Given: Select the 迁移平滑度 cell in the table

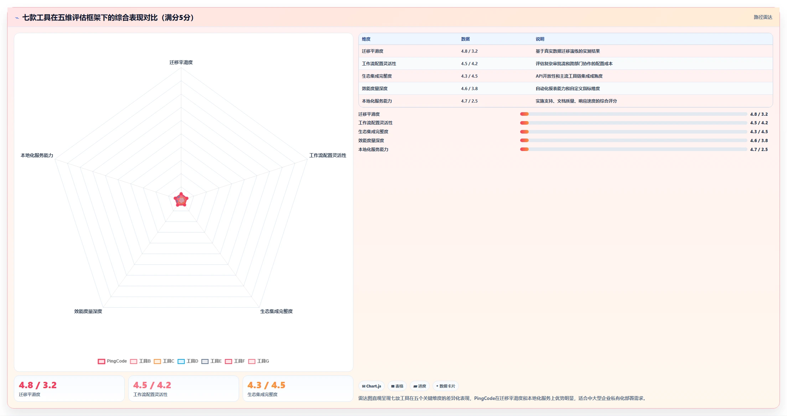Looking at the screenshot, I should point(373,51).
